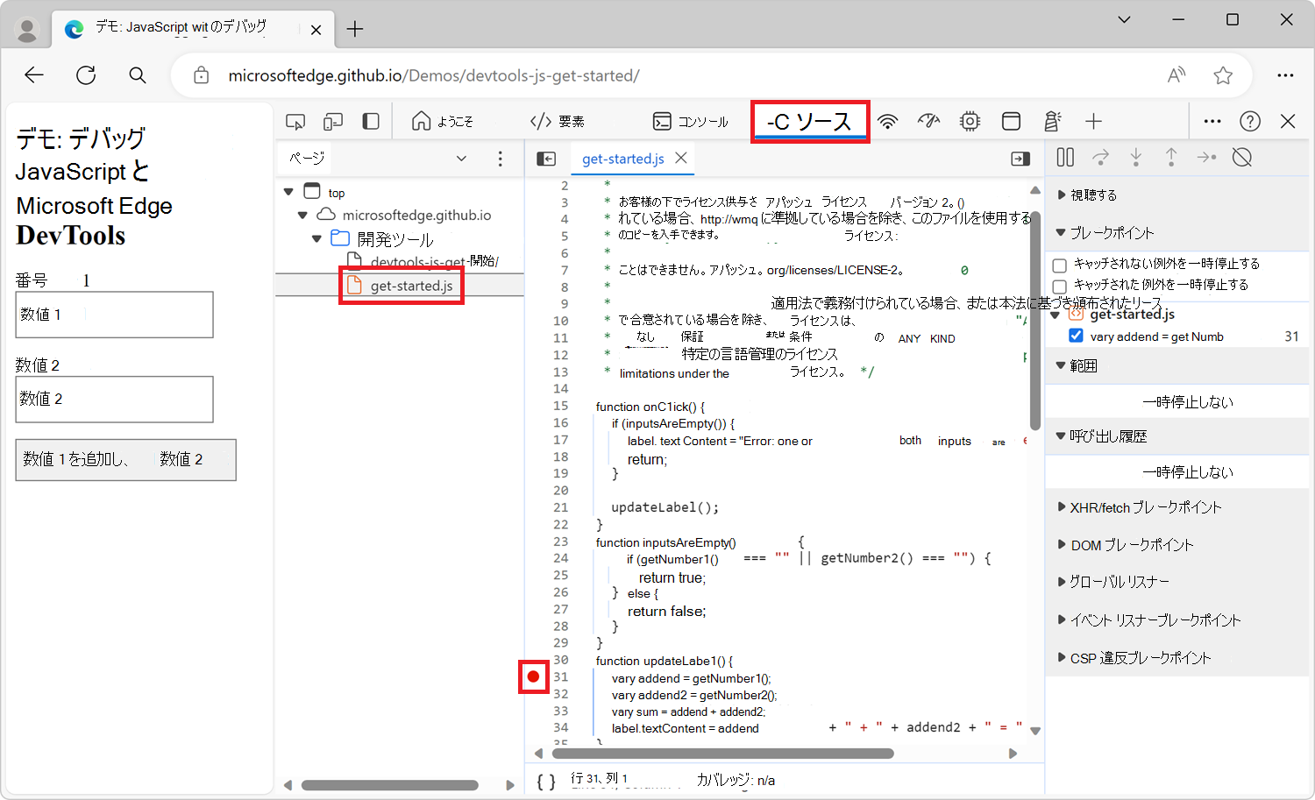Open DevTools Help question mark icon
Screen dimensions: 1315x800
(x=1250, y=122)
